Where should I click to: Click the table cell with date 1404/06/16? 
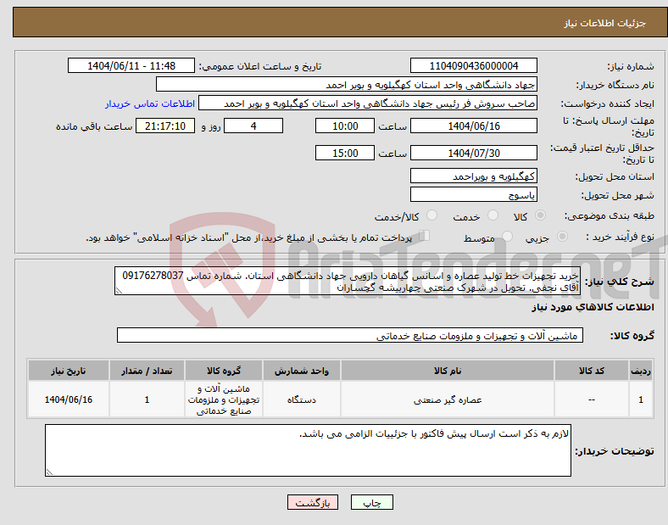click(x=69, y=399)
